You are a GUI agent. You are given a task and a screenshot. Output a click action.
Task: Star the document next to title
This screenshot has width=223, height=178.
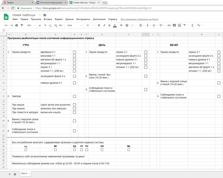pyautogui.click(x=40, y=15)
